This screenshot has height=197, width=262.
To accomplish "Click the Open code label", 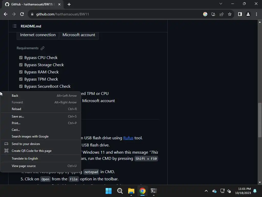I will point(46,179).
